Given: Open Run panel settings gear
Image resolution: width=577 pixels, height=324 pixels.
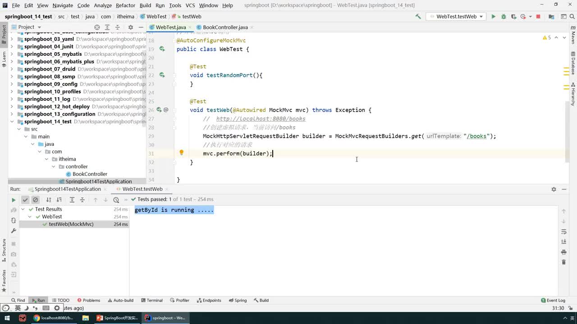Looking at the screenshot, I should pyautogui.click(x=554, y=189).
